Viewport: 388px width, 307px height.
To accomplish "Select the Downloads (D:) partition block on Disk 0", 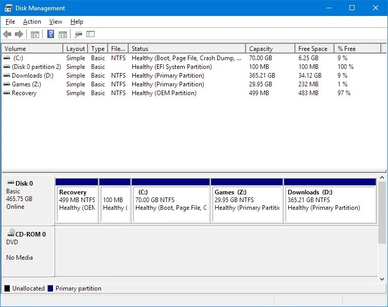I will click(x=330, y=201).
